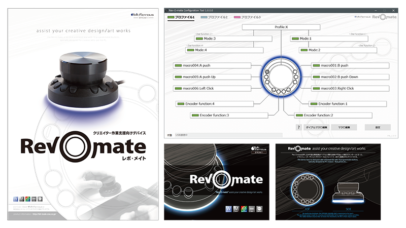
Task: Open ダイアルマクロ編集 dial macro editor
Action: [x=316, y=127]
